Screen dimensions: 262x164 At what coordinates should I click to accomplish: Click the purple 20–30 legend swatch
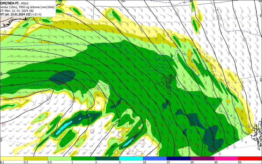[x=202, y=158]
